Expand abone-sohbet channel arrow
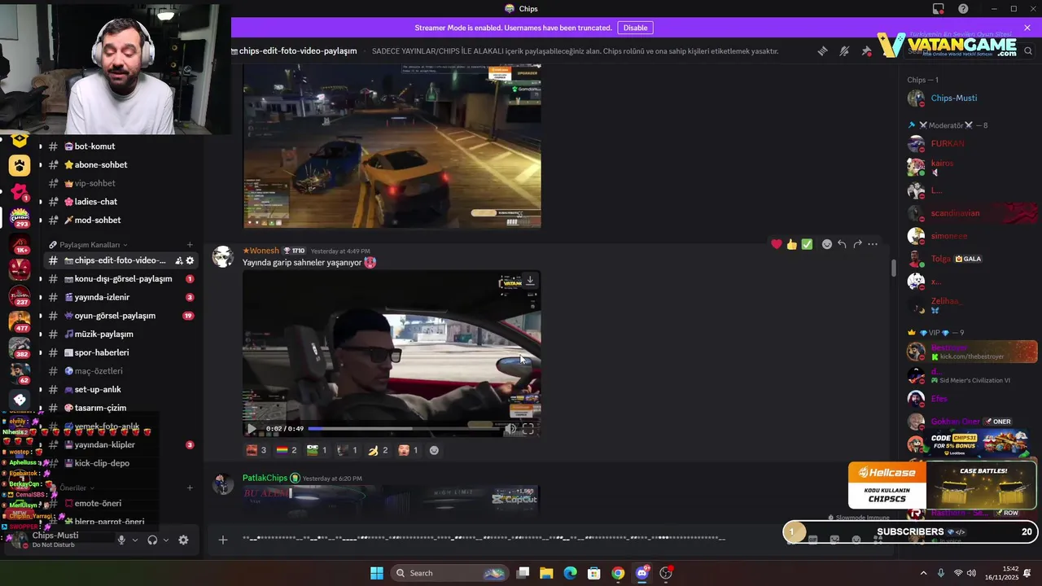 tap(40, 164)
